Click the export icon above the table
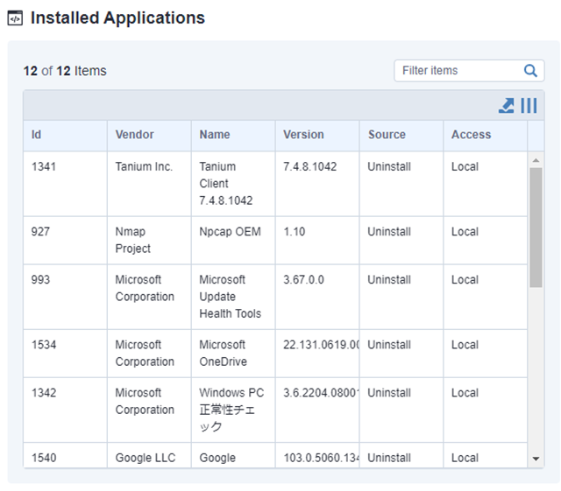This screenshot has height=491, width=561. click(x=507, y=106)
